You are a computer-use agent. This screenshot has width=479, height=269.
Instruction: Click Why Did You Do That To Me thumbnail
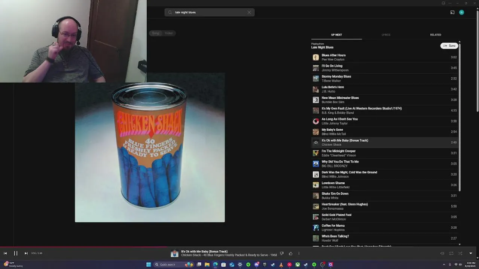[316, 164]
